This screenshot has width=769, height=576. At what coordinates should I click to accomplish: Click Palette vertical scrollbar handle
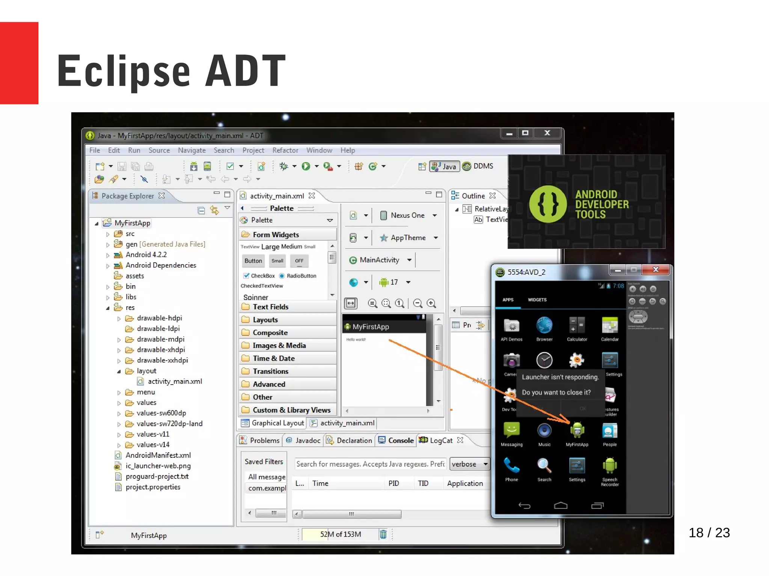[x=332, y=257]
